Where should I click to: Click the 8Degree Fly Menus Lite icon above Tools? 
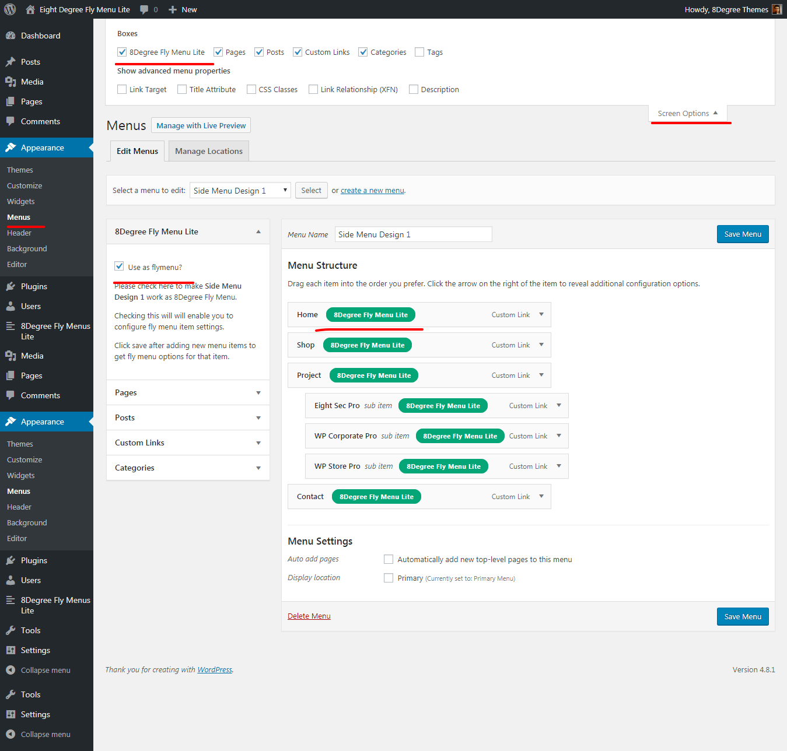pos(11,600)
